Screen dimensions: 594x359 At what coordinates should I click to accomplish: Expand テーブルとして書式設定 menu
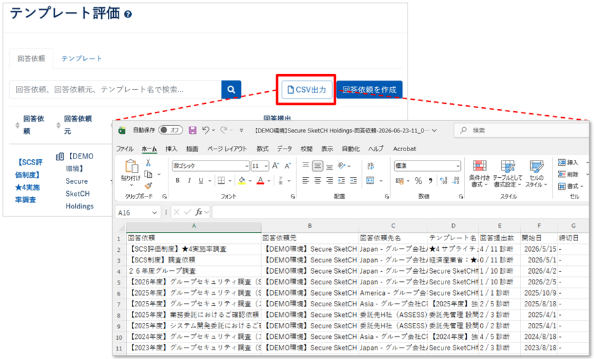(x=507, y=174)
